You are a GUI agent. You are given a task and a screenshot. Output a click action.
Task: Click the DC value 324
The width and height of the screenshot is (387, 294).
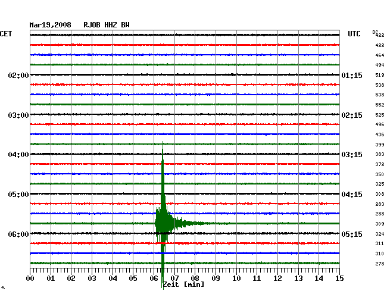[x=380, y=234]
